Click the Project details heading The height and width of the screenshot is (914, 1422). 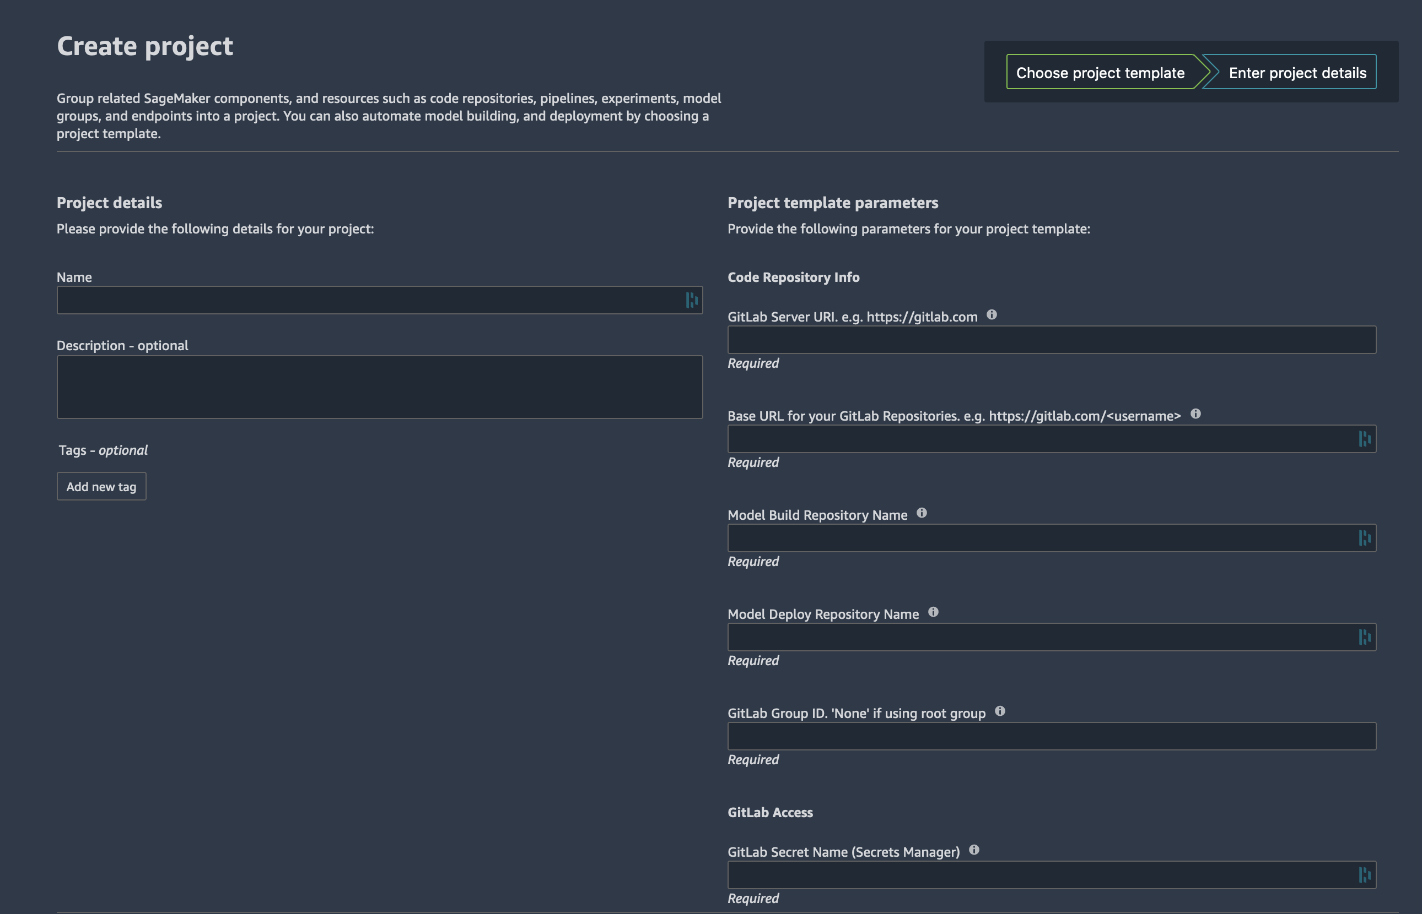tap(109, 203)
